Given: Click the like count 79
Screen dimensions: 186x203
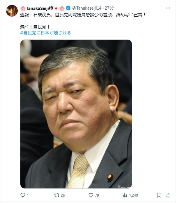Looking at the screenshot, I should coord(97,195).
